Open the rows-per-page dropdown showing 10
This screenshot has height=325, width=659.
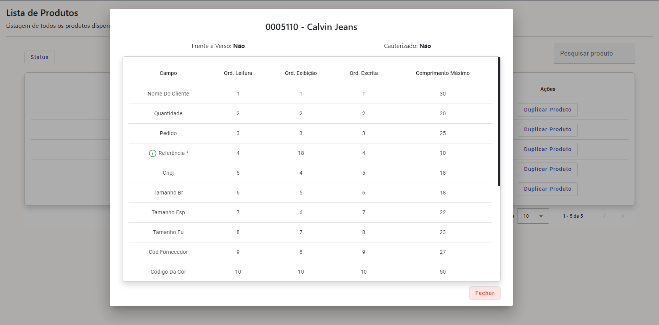point(533,216)
